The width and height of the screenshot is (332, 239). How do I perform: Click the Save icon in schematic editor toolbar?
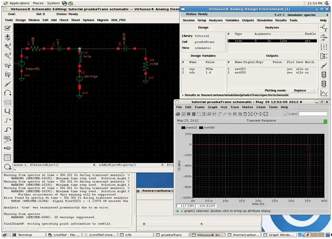(x=8, y=37)
